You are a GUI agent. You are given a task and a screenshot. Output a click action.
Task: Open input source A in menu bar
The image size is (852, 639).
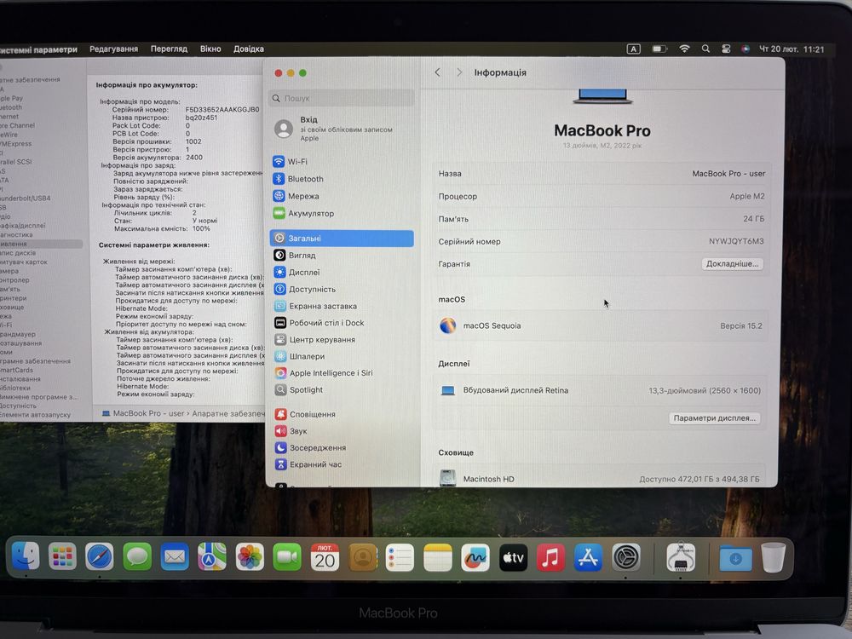634,49
